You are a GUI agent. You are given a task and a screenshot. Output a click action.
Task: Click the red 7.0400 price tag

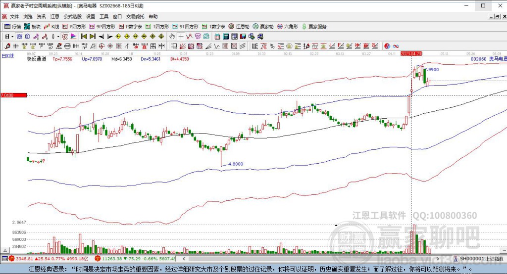point(13,95)
